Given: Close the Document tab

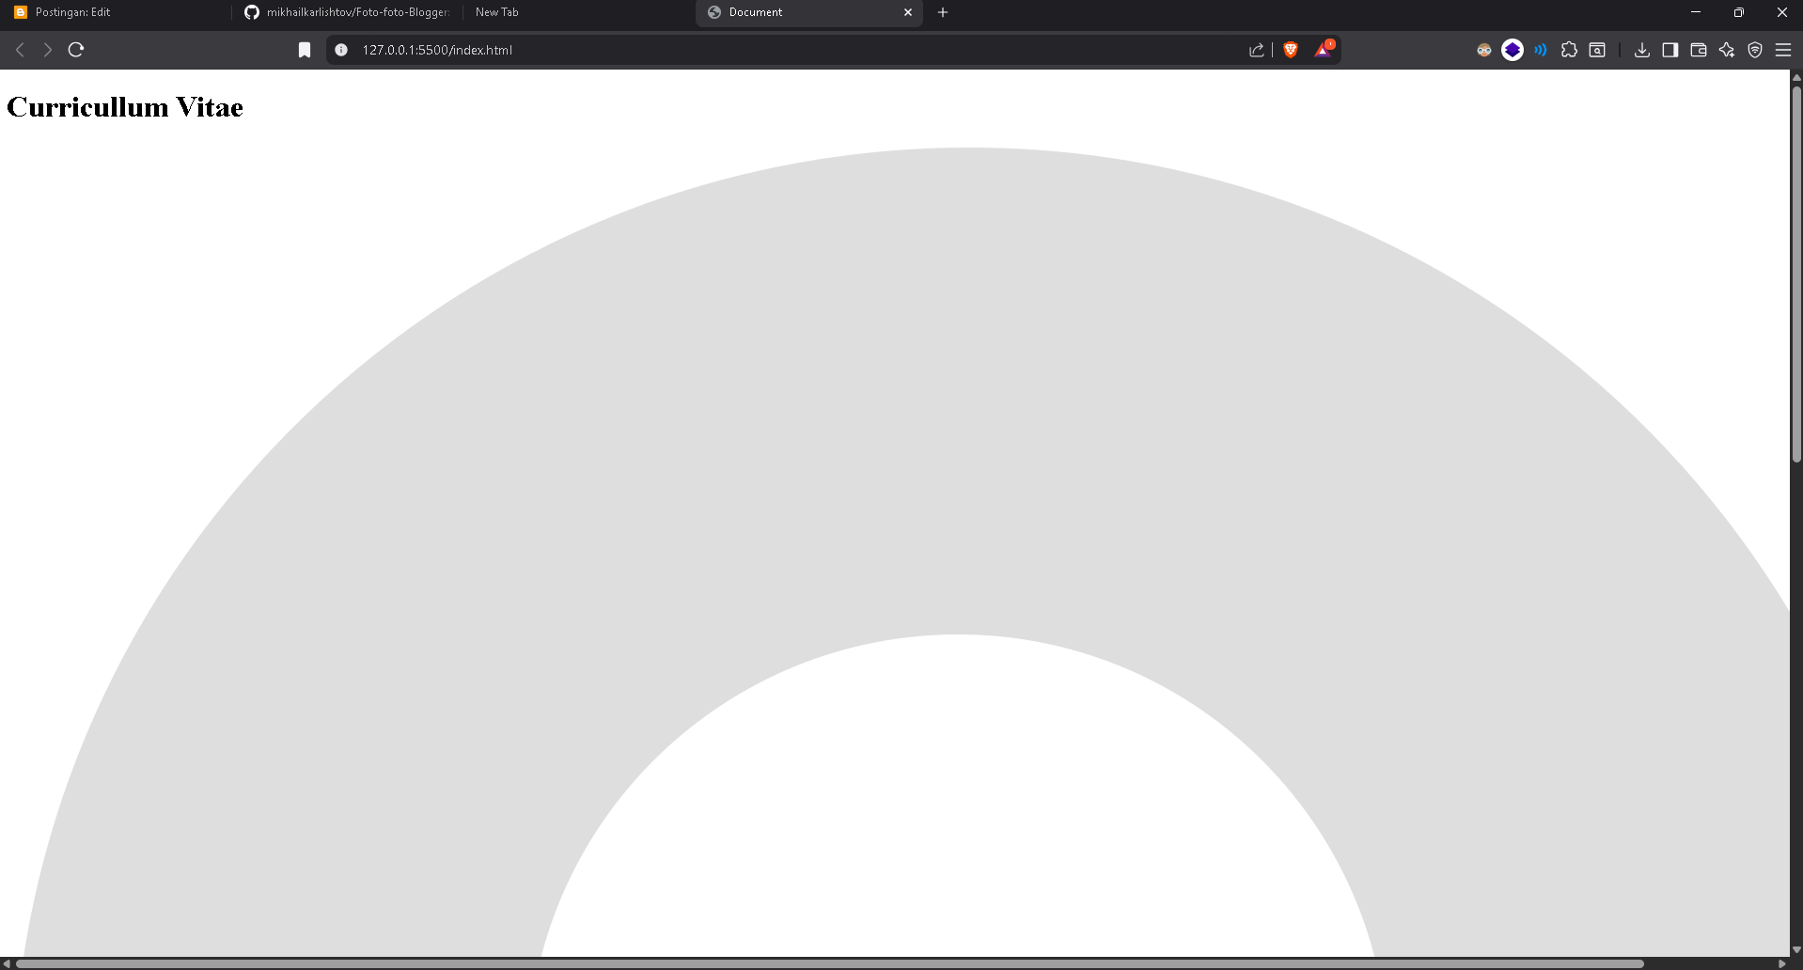Looking at the screenshot, I should pos(908,12).
